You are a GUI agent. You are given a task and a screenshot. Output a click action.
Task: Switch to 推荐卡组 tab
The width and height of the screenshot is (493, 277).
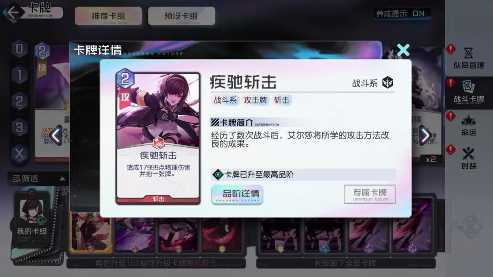108,15
